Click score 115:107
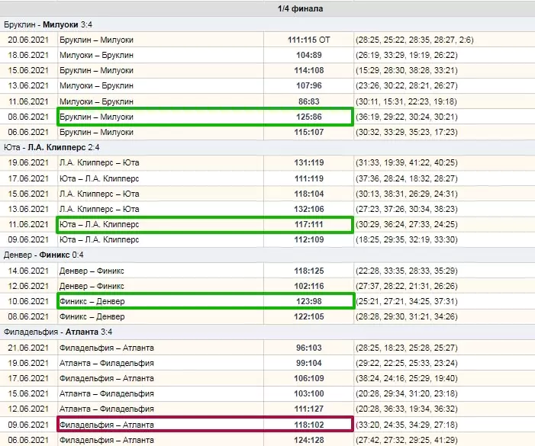Screen dimensions: 535x446 tap(309, 132)
